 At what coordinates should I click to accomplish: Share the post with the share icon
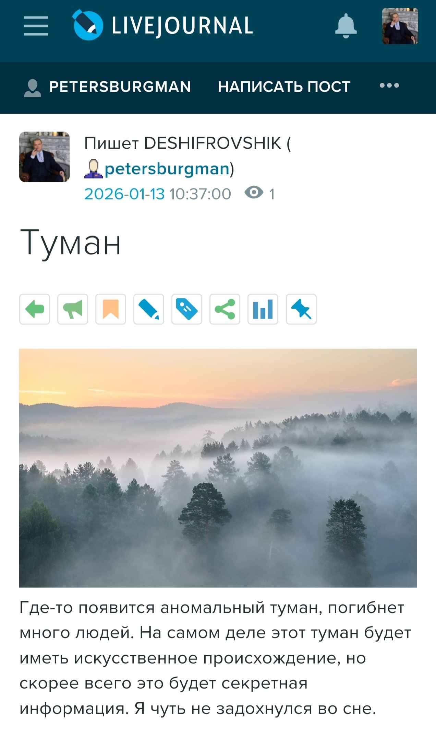click(225, 309)
